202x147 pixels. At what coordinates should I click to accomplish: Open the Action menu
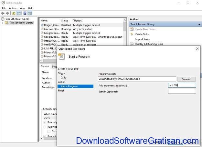(x=13, y=8)
